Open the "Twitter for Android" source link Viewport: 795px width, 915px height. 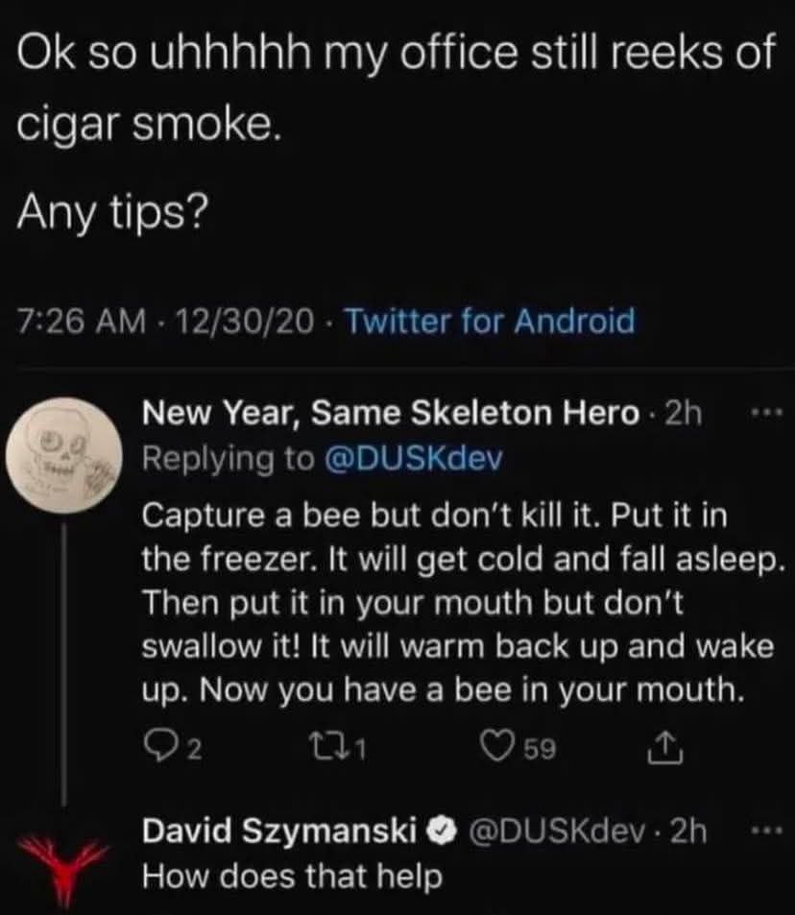pos(491,320)
